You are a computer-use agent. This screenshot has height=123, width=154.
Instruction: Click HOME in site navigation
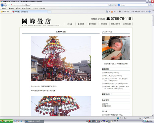pyautogui.click(x=70, y=24)
